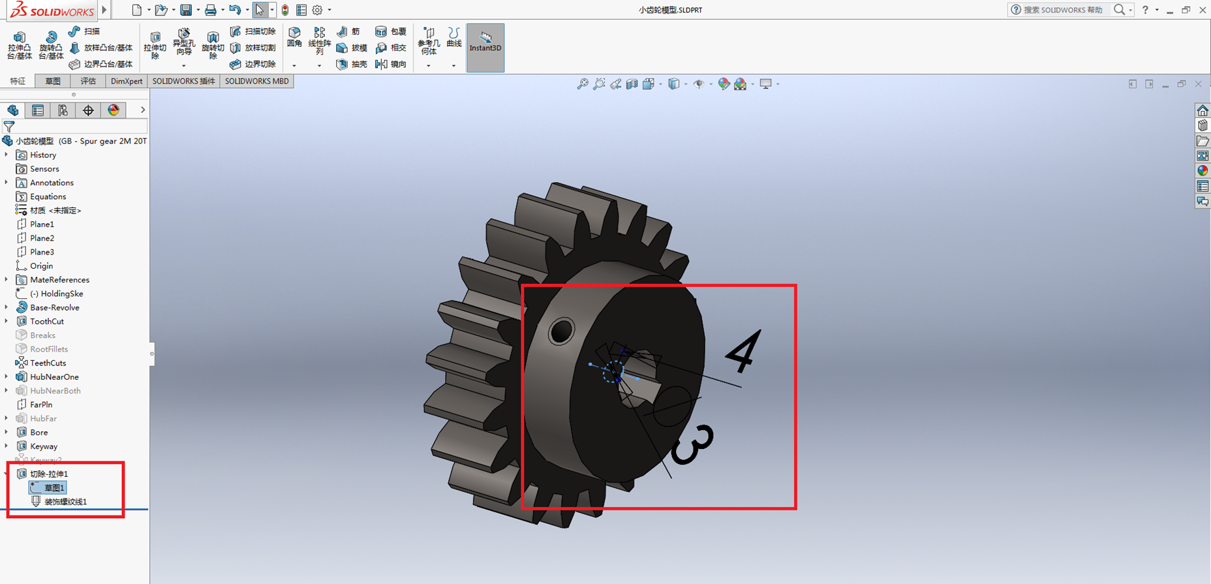This screenshot has height=584, width=1211.
Task: Choose Lofted Boss/Base (放样凸台/基体)
Action: pyautogui.click(x=100, y=48)
